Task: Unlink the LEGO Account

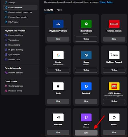Action: click(114, 101)
